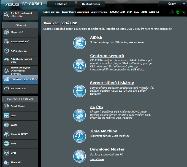187x167 pixels.
Task: Open the network printer server icon
Action: 79,91
